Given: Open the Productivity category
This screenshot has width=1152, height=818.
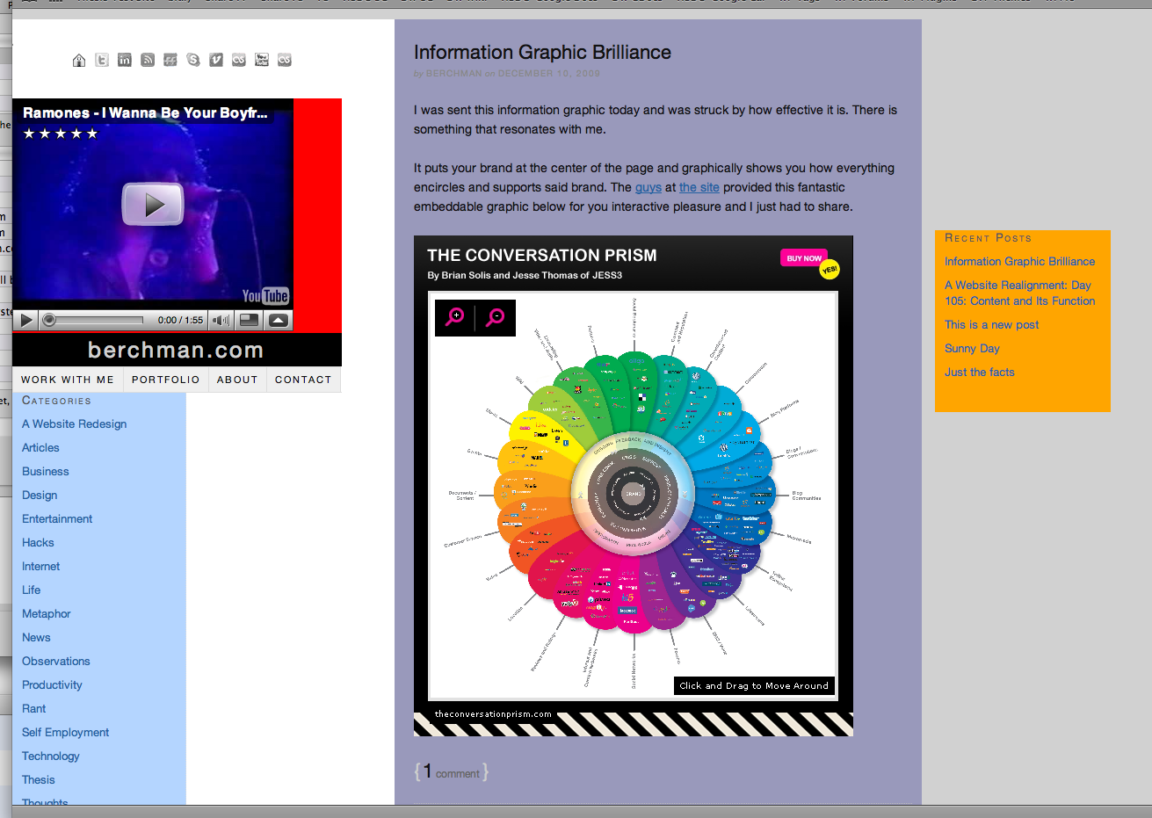Looking at the screenshot, I should (52, 684).
